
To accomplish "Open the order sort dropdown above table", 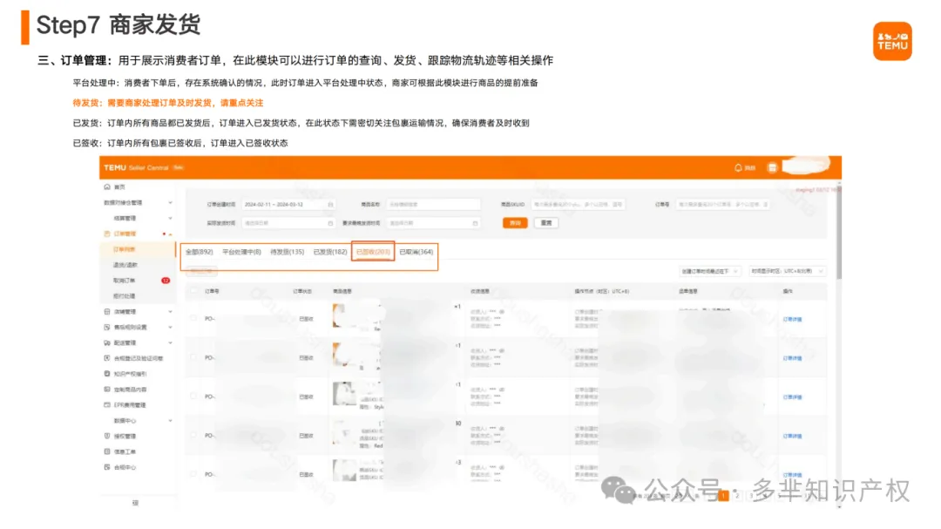I will 710,271.
